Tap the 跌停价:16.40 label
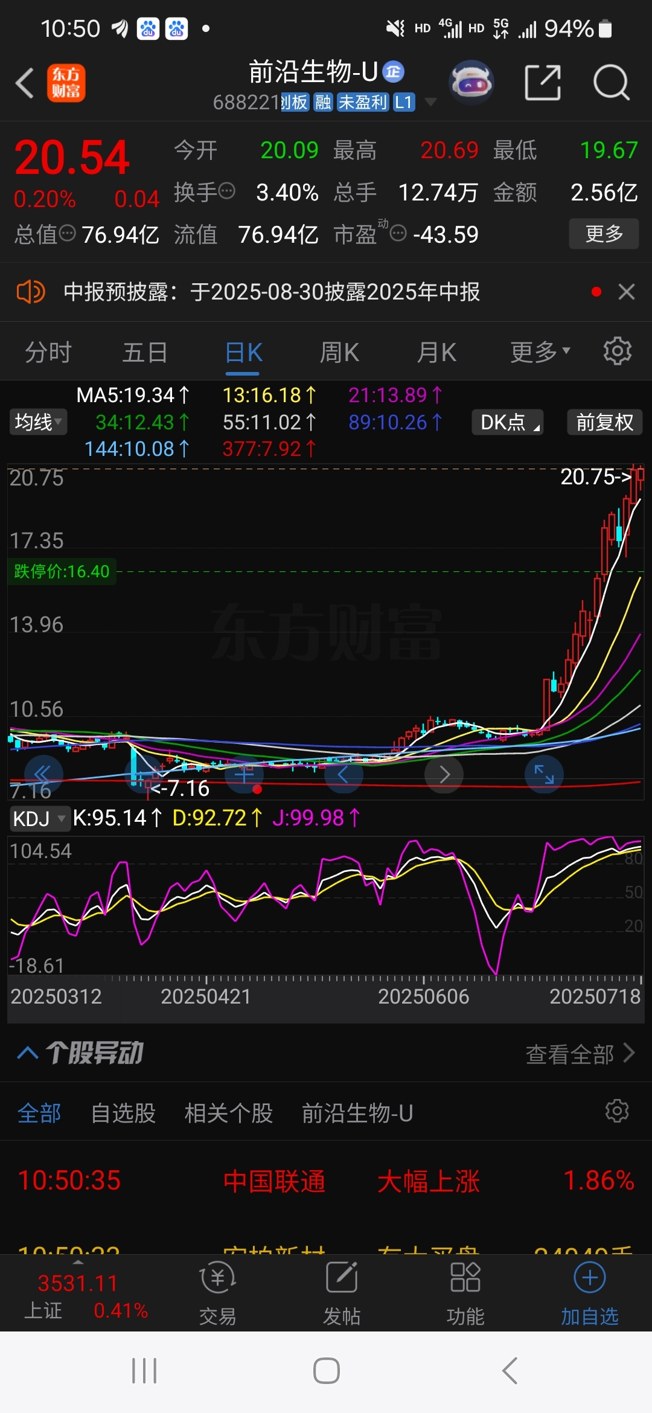The image size is (652, 1413). pyautogui.click(x=62, y=571)
